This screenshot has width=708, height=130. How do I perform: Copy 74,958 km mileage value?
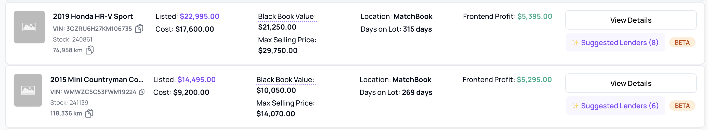[90, 50]
